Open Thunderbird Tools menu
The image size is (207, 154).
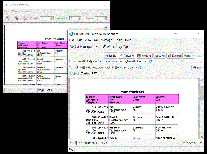coord(119,40)
